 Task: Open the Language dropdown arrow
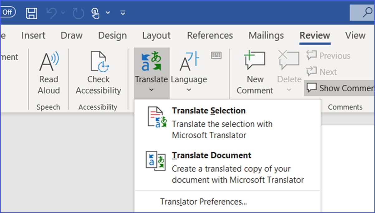(x=189, y=90)
